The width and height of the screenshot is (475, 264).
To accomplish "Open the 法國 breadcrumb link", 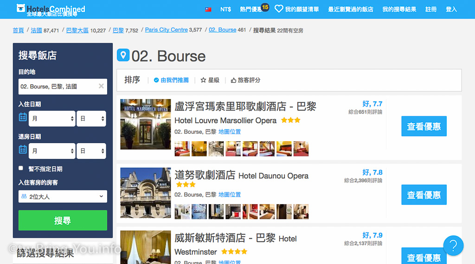I will tap(36, 30).
